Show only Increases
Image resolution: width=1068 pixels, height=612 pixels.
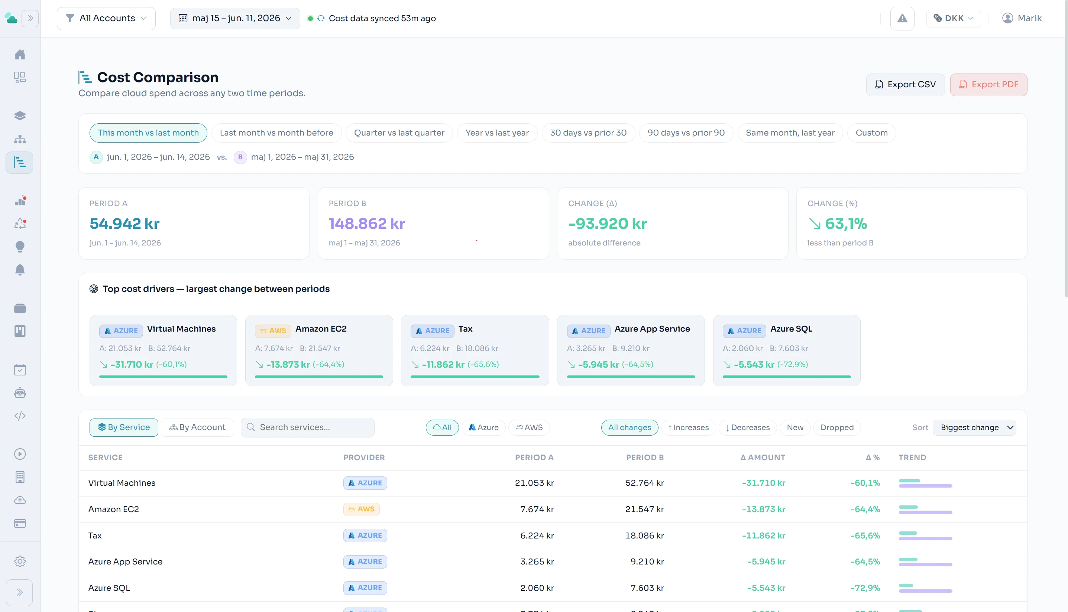[x=688, y=427]
